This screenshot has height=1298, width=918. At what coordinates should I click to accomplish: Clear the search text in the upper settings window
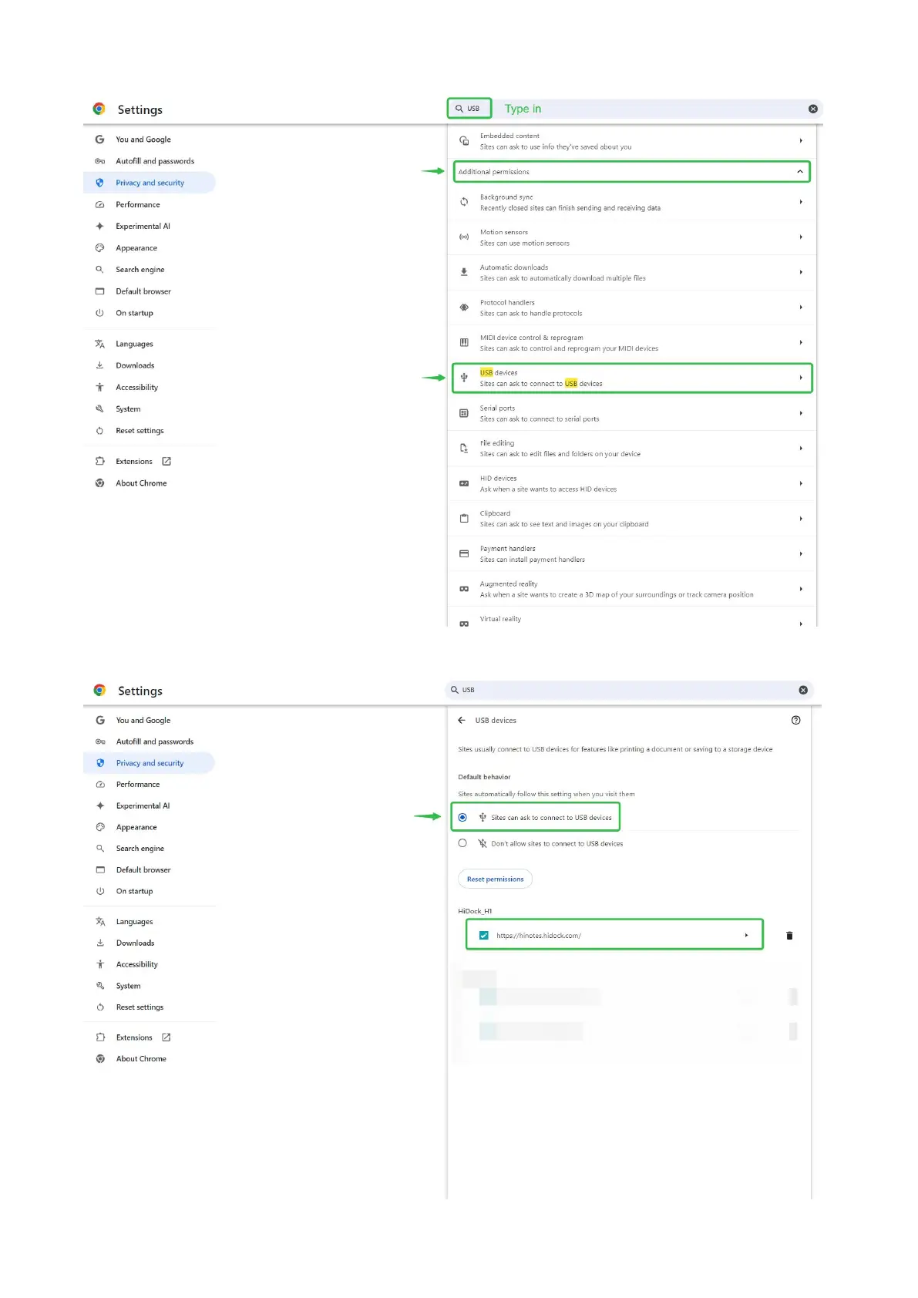(x=812, y=109)
